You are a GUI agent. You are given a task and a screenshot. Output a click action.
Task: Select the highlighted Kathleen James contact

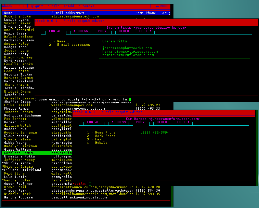[37, 153]
